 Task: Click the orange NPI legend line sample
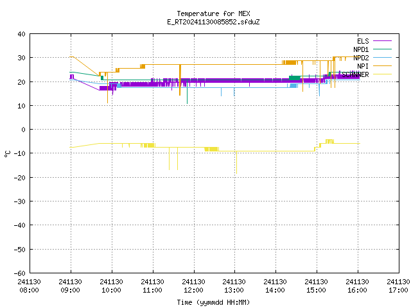click(382, 66)
